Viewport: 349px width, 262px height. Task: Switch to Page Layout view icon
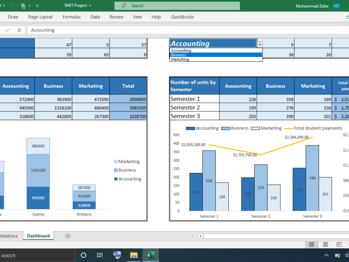point(326,244)
